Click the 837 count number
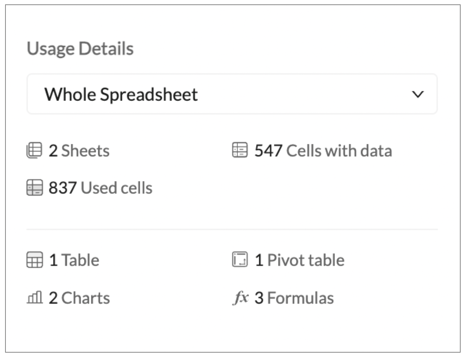 click(x=62, y=188)
